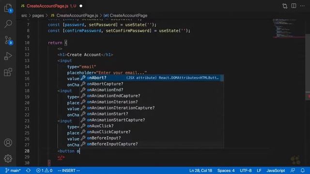Viewport: 310px width, 174px height.
Task: Split the editor right
Action: pos(294,6)
